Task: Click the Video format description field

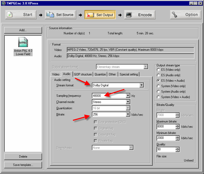Action: click(x=130, y=50)
